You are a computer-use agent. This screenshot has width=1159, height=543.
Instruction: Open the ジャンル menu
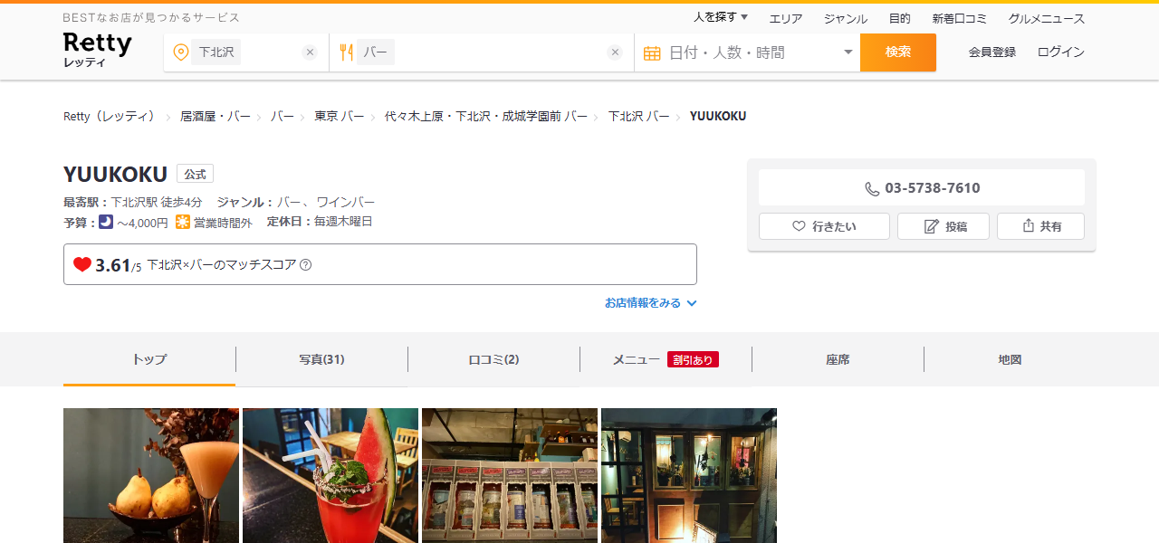click(x=846, y=18)
